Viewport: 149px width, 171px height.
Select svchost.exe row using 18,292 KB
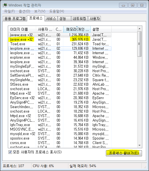[60, 111]
